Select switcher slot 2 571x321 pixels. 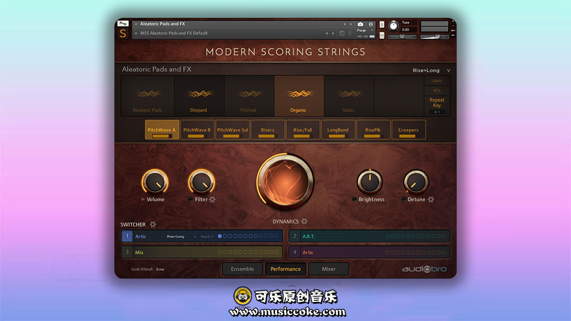coord(294,236)
